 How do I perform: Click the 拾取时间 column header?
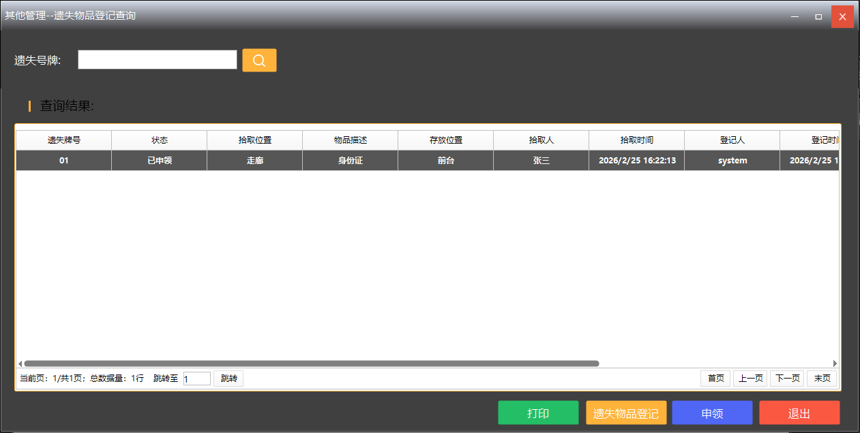coord(636,140)
